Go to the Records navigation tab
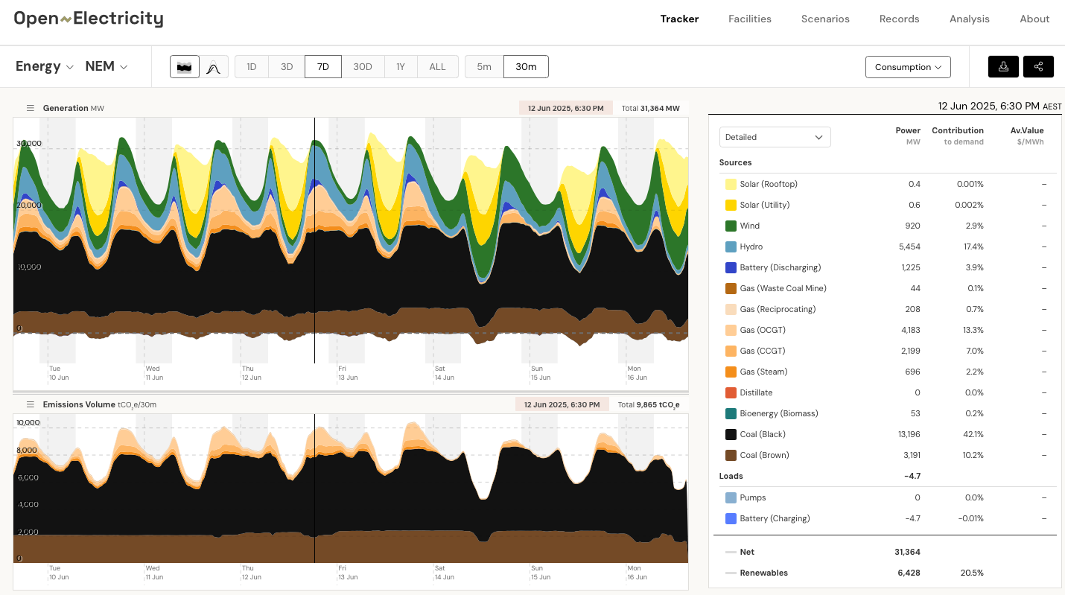The height and width of the screenshot is (595, 1065). [899, 19]
